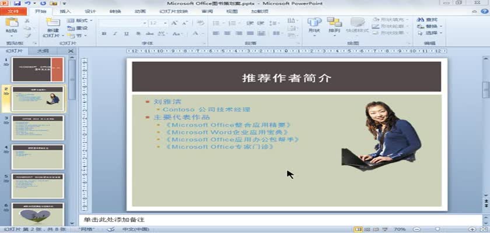Viewport: 490px width, 233px height.
Task: Toggle Underline formatting
Action: coord(126,33)
